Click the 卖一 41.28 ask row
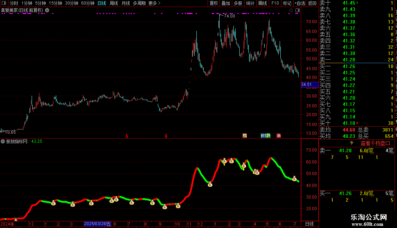 pos(357,60)
